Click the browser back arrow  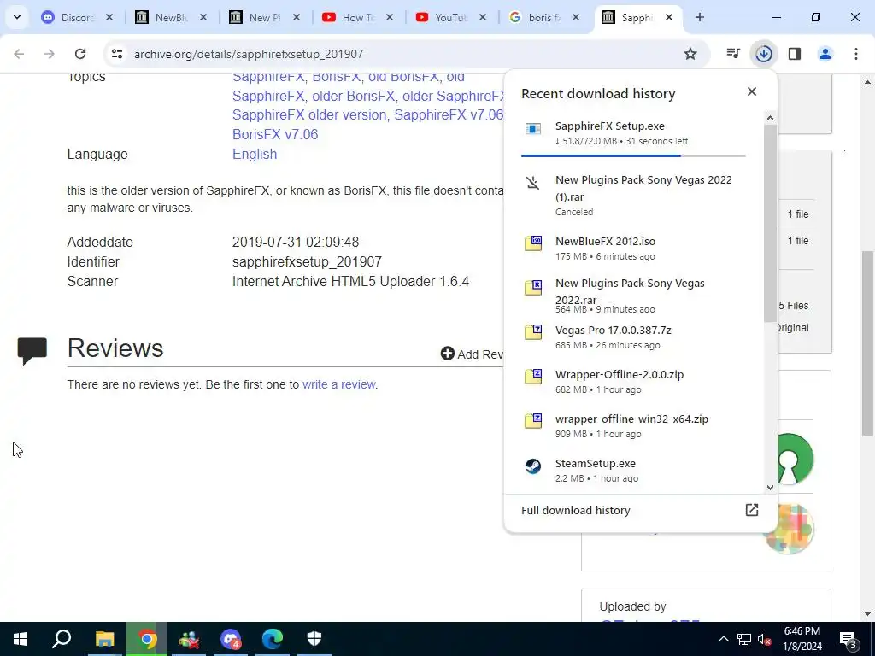tap(19, 54)
